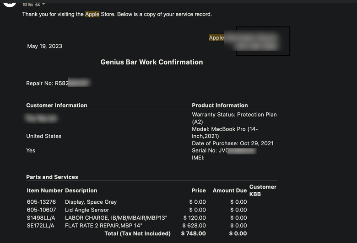Click the Amount Due value in the LABOR CHARGE row
Image resolution: width=357 pixels, height=243 pixels.
[x=238, y=217]
